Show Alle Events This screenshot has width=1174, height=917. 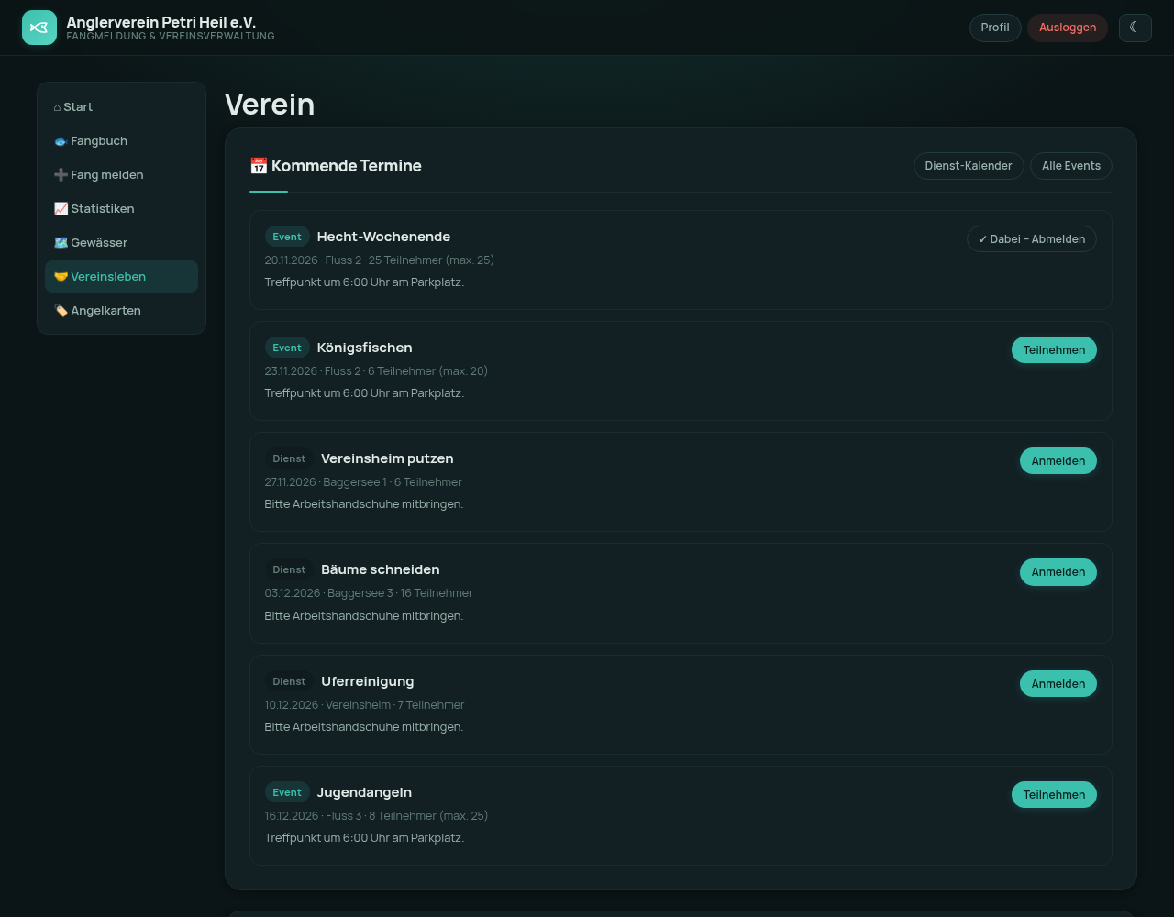(1071, 166)
